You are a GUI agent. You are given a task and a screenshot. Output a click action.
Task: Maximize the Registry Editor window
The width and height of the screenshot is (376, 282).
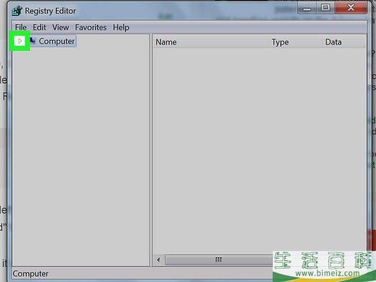coord(325,8)
